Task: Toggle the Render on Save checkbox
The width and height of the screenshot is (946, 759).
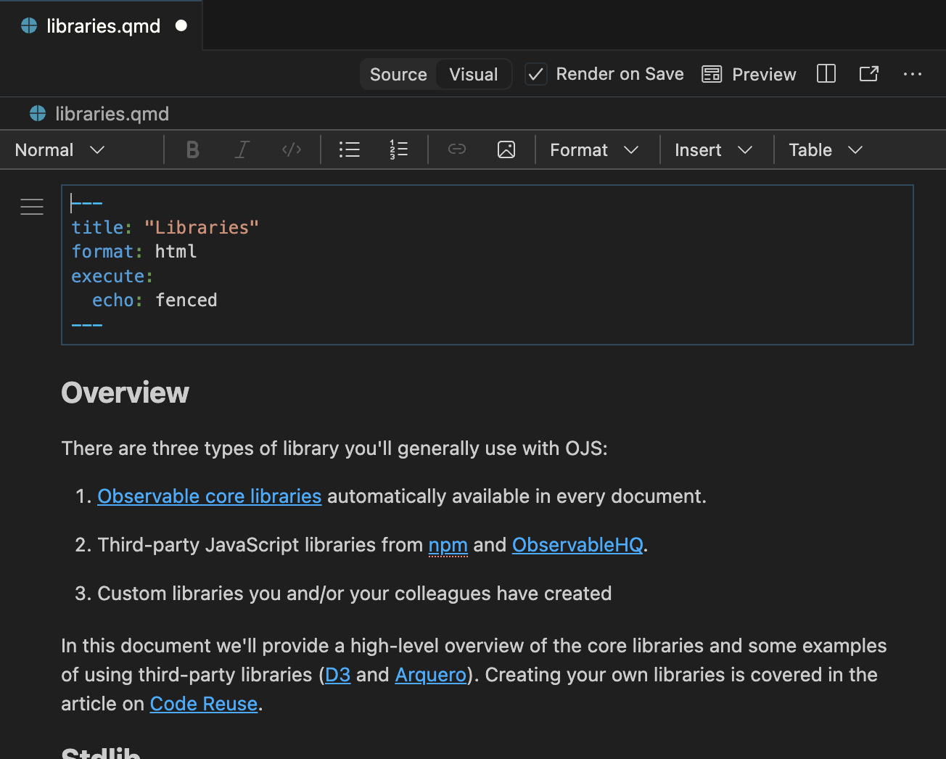Action: (x=536, y=73)
